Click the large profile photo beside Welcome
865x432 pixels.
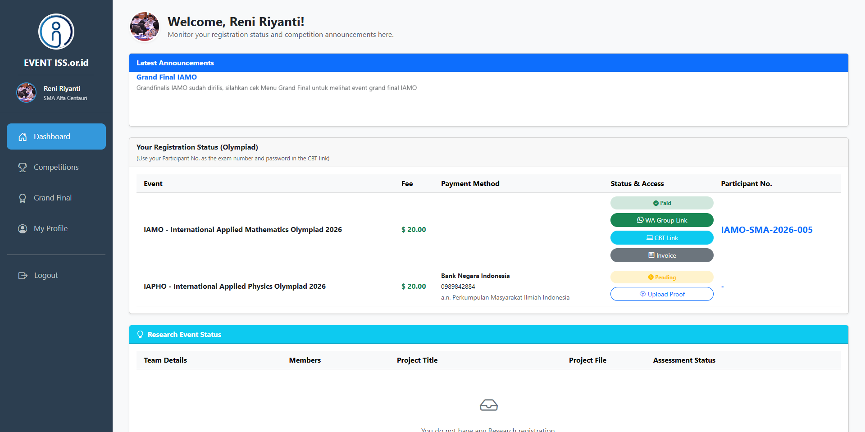click(x=145, y=27)
